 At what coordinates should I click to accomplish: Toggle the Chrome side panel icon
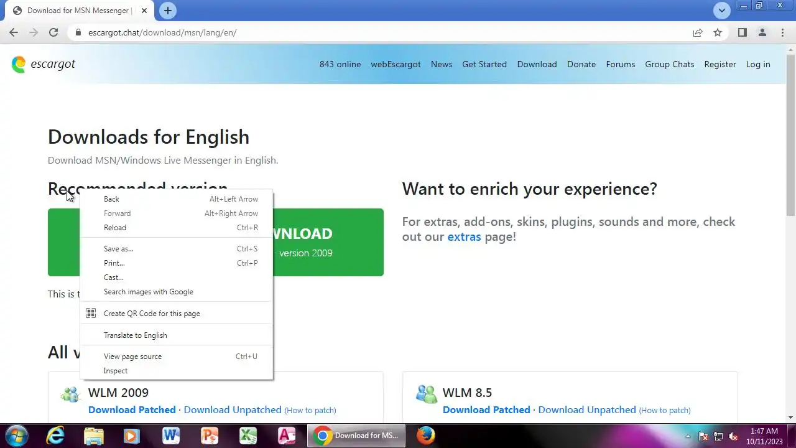coord(742,32)
